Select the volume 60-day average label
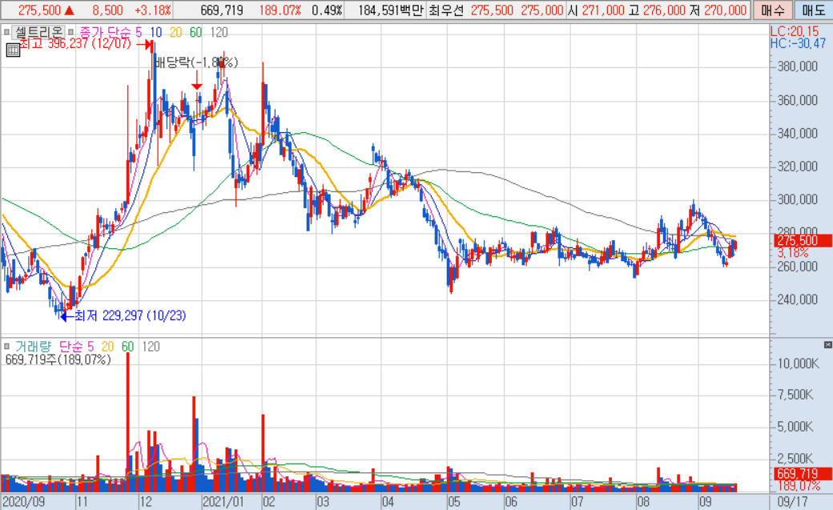The image size is (833, 510). (127, 347)
